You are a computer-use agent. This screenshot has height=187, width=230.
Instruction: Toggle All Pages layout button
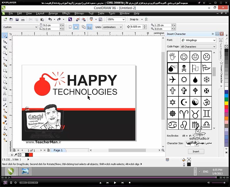(x=84, y=27)
